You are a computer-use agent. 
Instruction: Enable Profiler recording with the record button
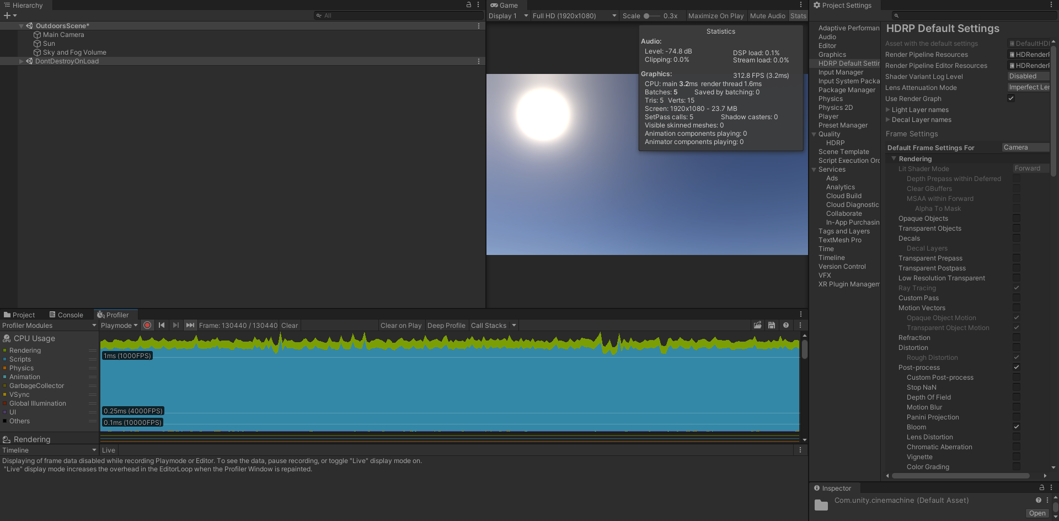point(147,325)
